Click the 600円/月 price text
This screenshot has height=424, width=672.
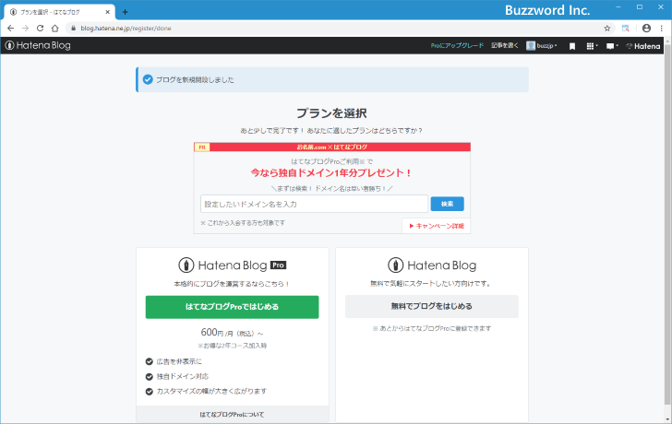point(232,333)
